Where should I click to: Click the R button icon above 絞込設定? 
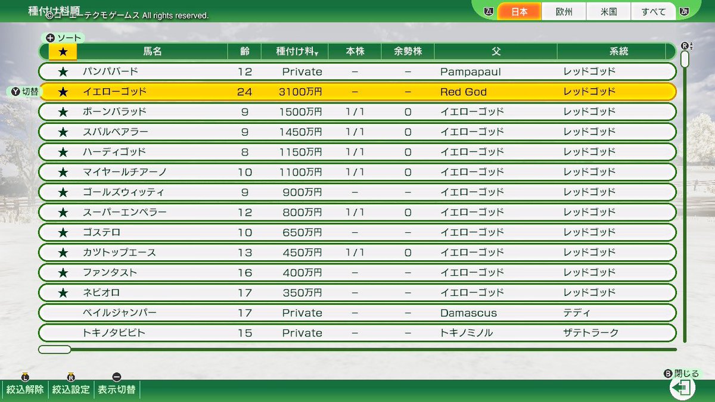(70, 376)
